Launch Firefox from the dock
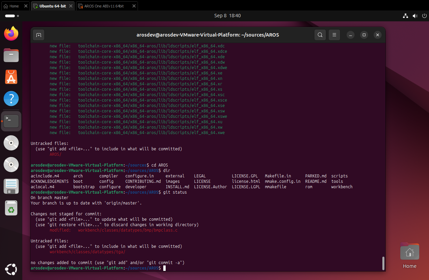 point(11,34)
